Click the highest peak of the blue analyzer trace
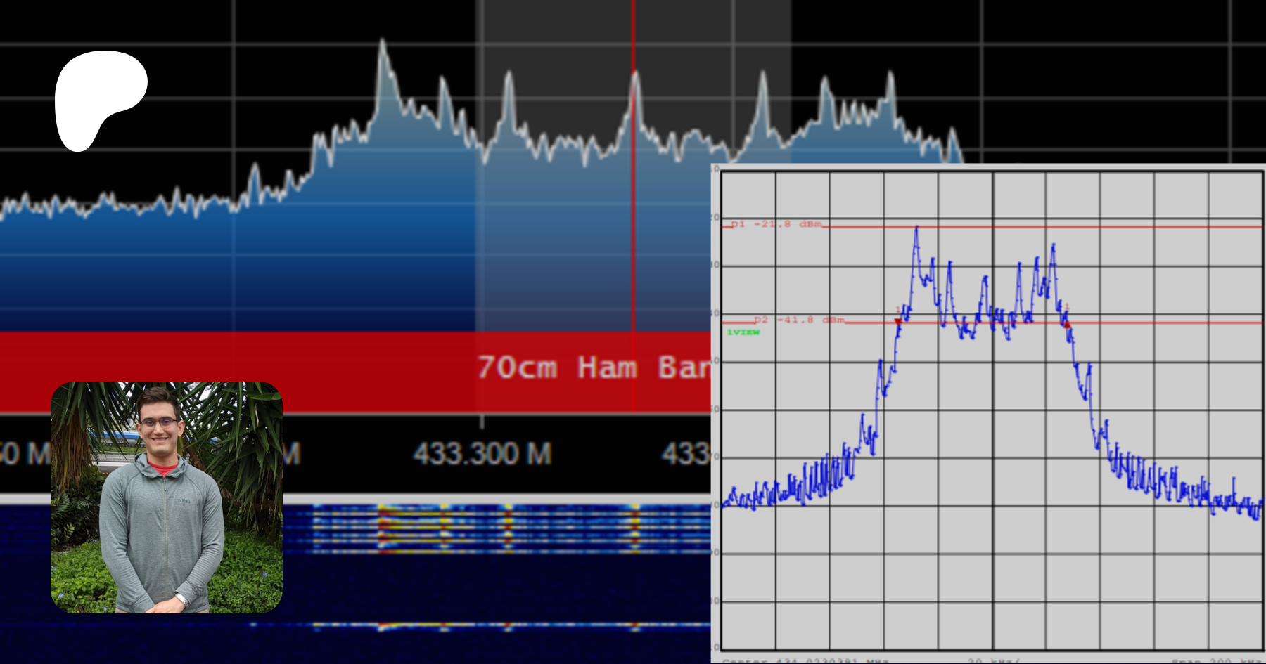 [916, 229]
